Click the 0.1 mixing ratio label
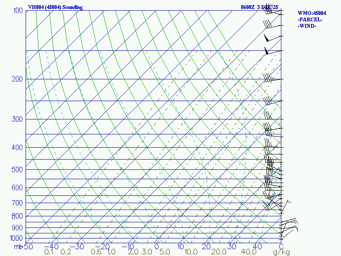The image size is (341, 256). [49, 252]
